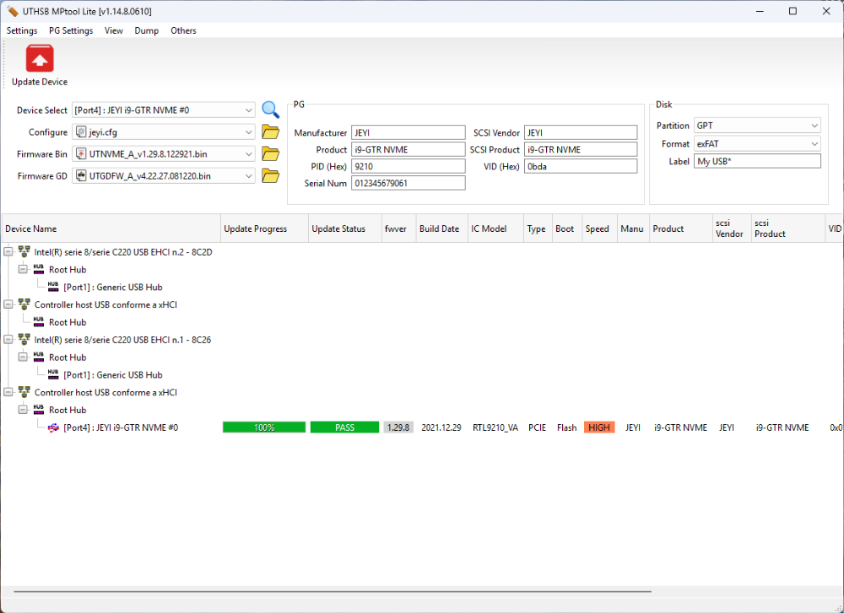Click the Label field containing My USB*
The height and width of the screenshot is (613, 844).
(756, 161)
